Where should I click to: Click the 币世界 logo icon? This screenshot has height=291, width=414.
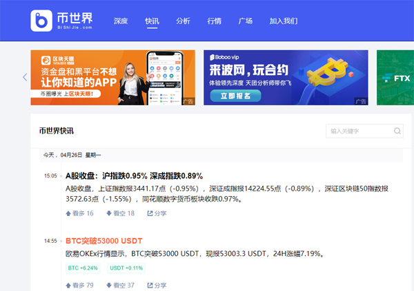click(x=42, y=21)
